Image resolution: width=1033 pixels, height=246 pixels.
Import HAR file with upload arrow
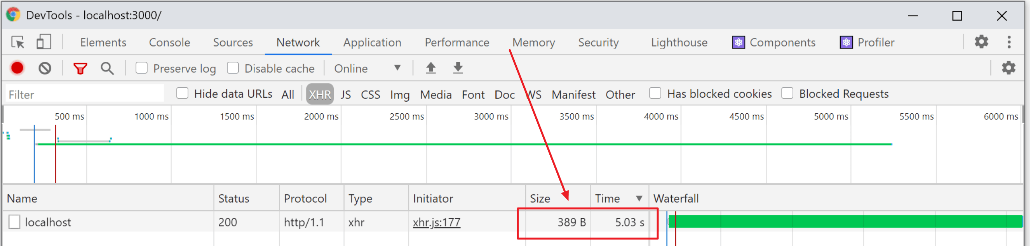pos(431,68)
